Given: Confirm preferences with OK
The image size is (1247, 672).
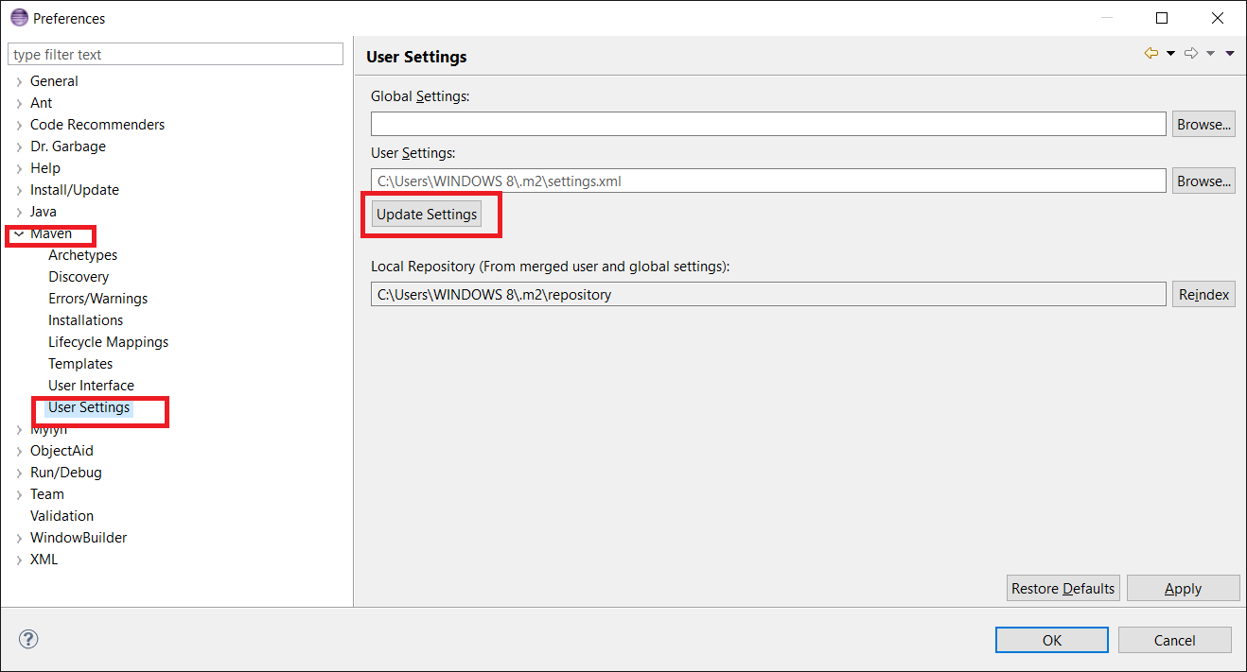Looking at the screenshot, I should 1052,640.
